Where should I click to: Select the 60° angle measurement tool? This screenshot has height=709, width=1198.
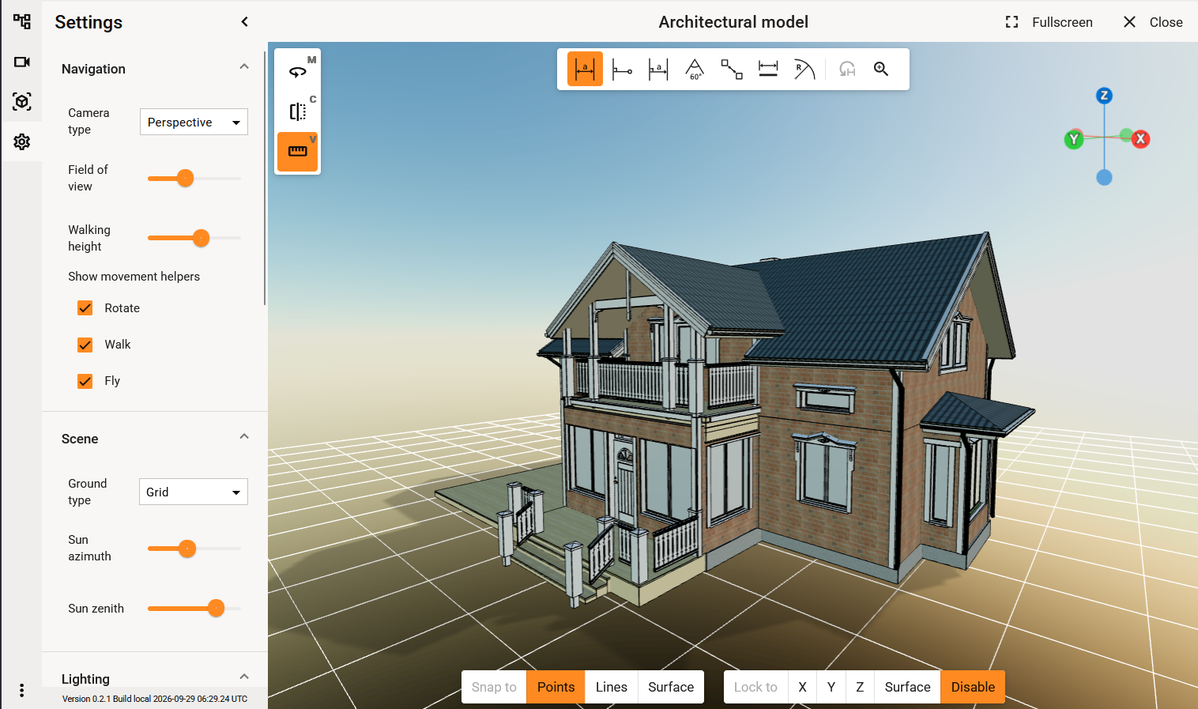(x=695, y=69)
